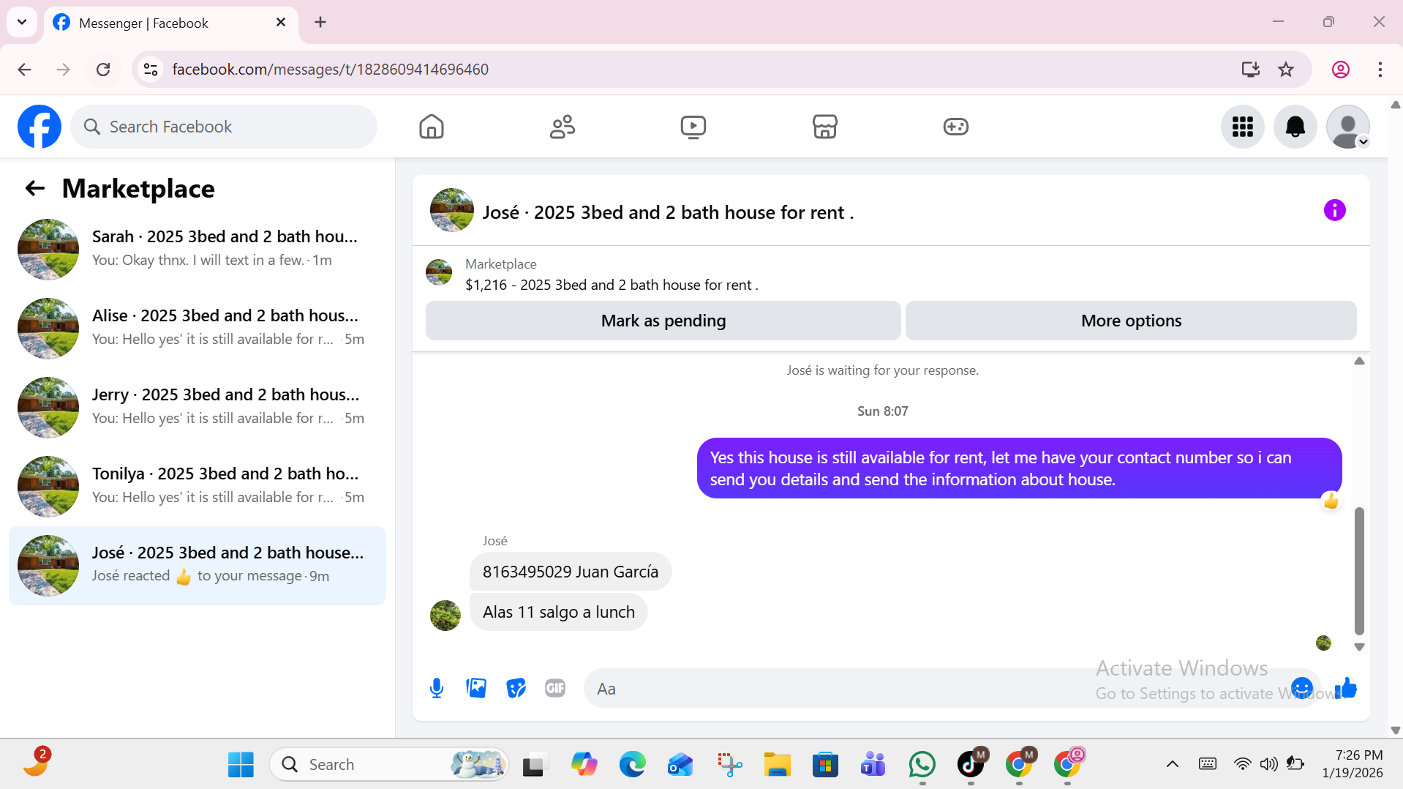Image resolution: width=1403 pixels, height=789 pixels.
Task: Open the tab search dropdown
Action: pos(22,22)
